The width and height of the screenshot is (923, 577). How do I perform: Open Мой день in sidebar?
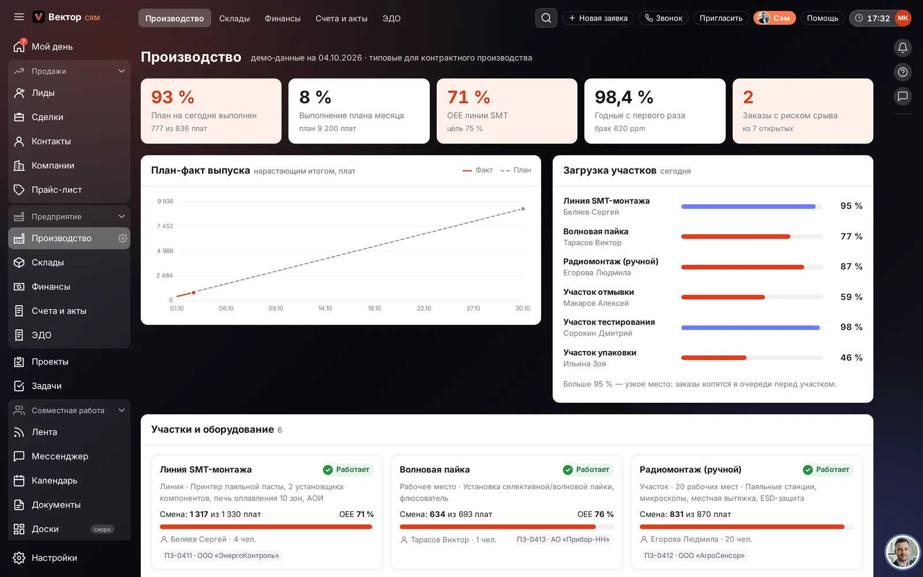69,47
